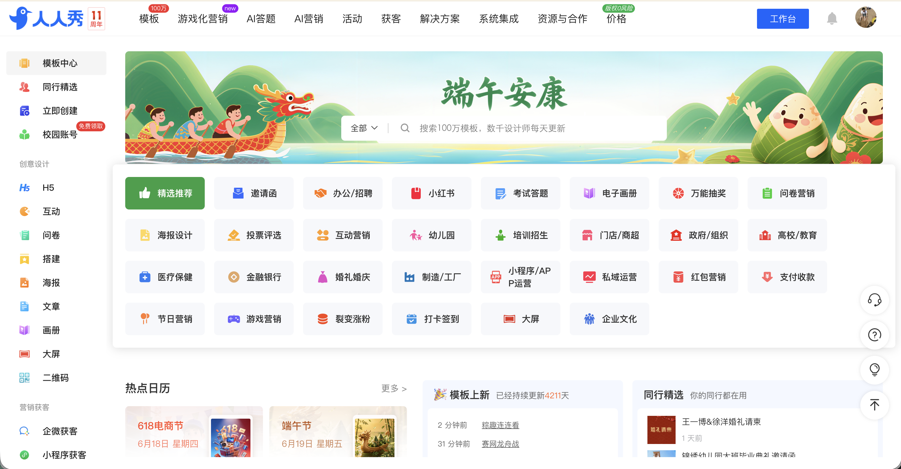Select the 幼儿园 category
Image resolution: width=901 pixels, height=469 pixels.
(431, 235)
